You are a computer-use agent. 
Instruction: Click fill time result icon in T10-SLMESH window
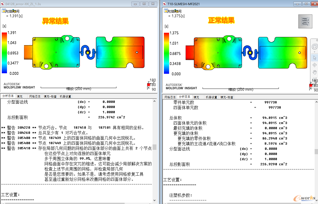(x=165, y=11)
